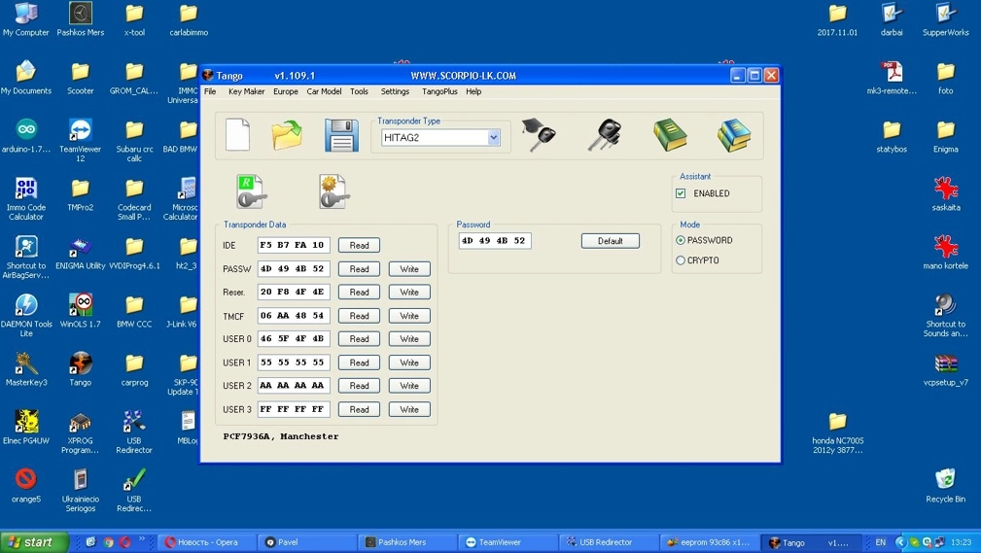Click Write button for USER 0 row
This screenshot has width=981, height=553.
(x=409, y=339)
